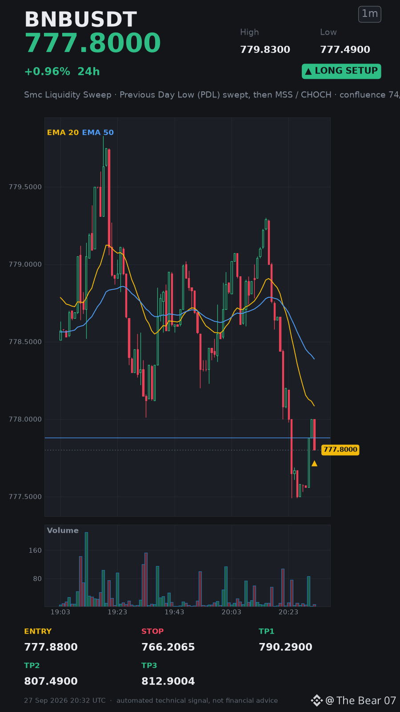Click the TP3 target 812.9004
This screenshot has height=712, width=400.
[x=168, y=681]
